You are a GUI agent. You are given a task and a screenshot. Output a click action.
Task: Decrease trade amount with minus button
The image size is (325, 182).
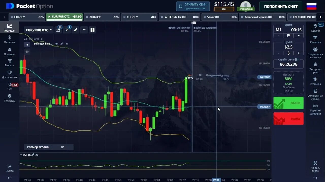click(x=279, y=53)
